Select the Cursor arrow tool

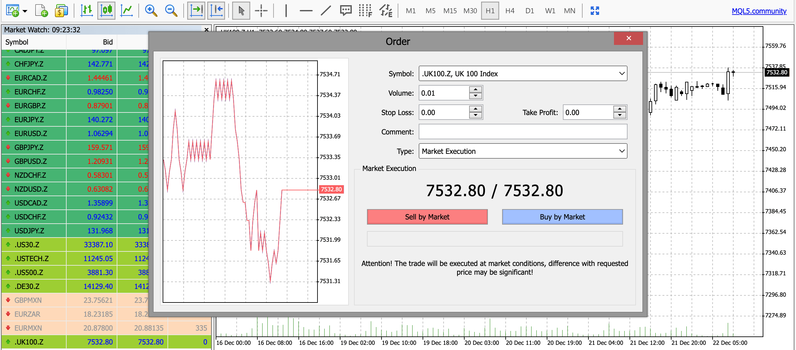coord(241,11)
